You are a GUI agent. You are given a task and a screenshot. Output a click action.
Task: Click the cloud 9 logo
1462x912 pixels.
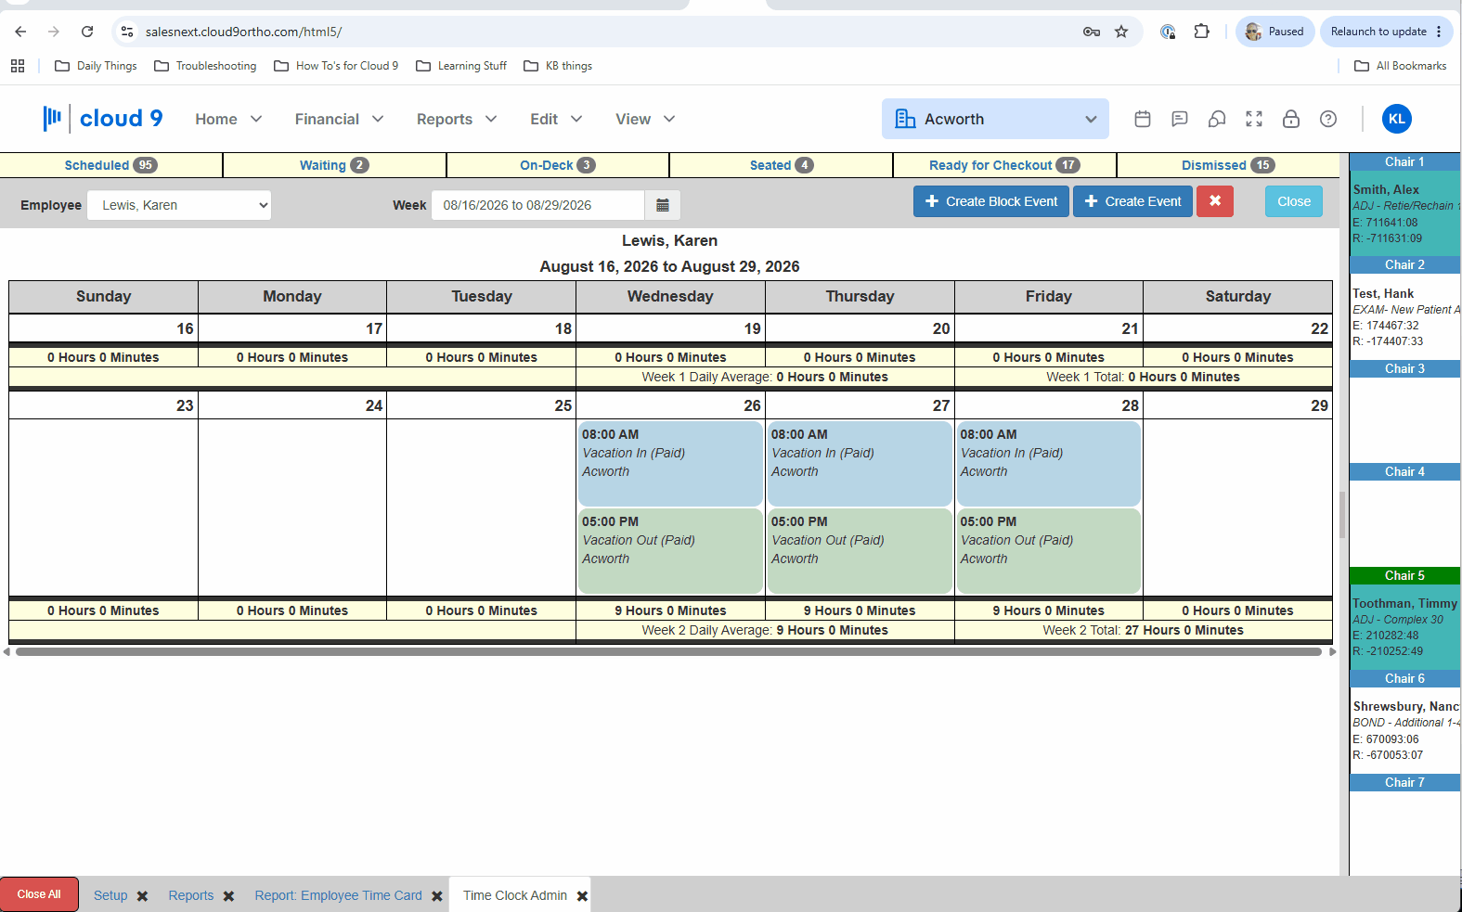[103, 119]
